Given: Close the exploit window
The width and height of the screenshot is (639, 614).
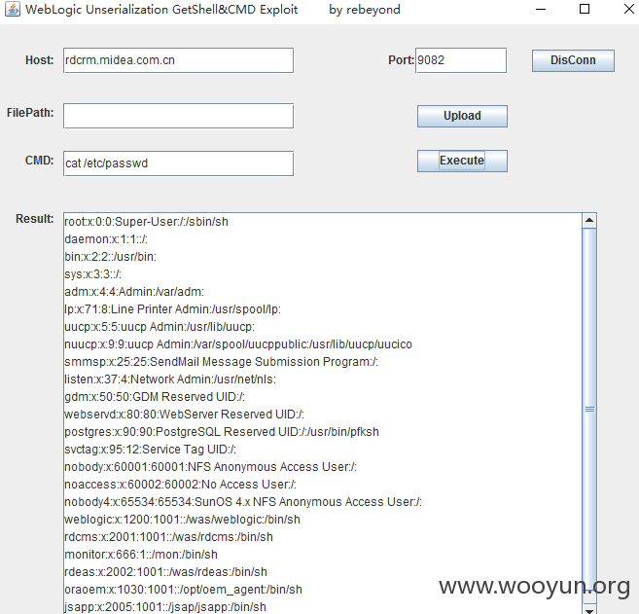Looking at the screenshot, I should (x=629, y=9).
